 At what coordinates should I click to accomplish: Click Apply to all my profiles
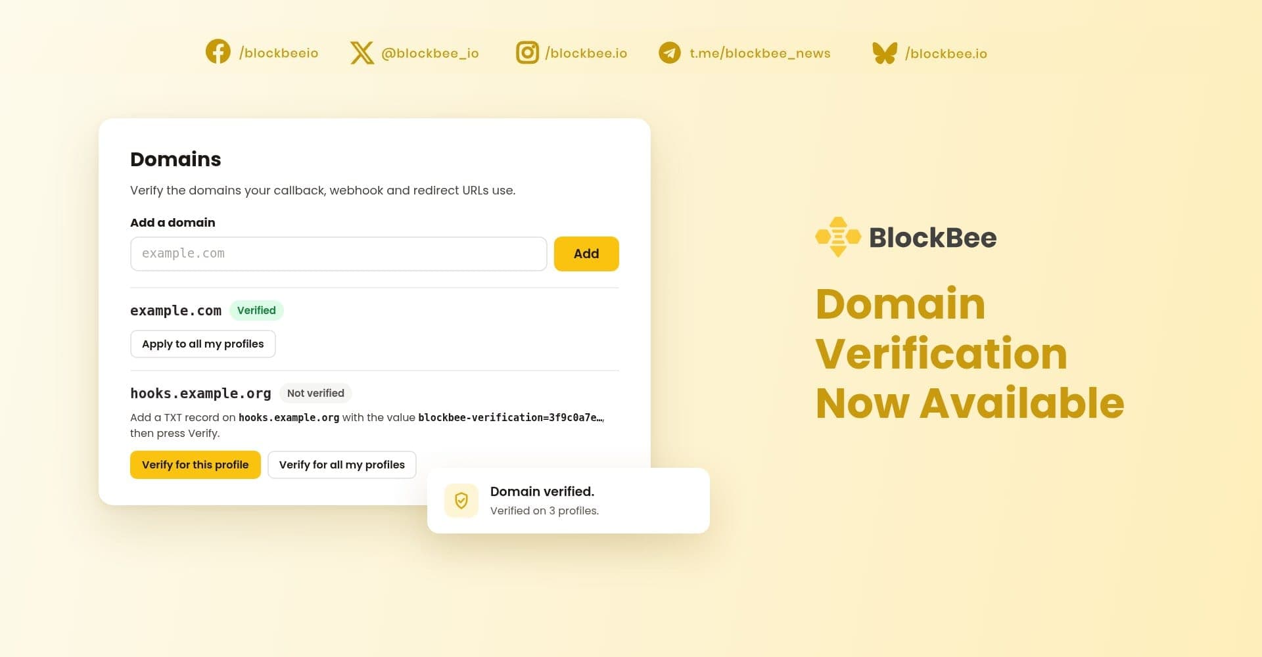(x=202, y=344)
